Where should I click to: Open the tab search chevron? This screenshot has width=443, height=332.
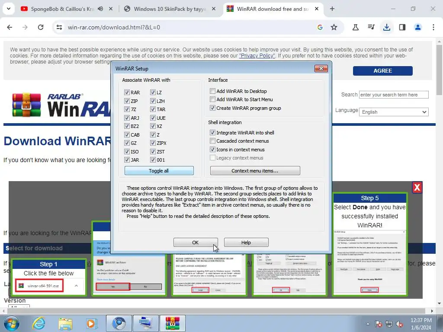pyautogui.click(x=9, y=9)
